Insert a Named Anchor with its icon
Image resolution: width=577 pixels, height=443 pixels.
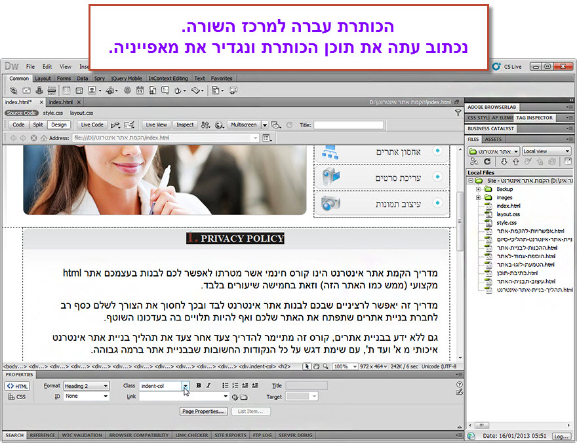pyautogui.click(x=38, y=89)
